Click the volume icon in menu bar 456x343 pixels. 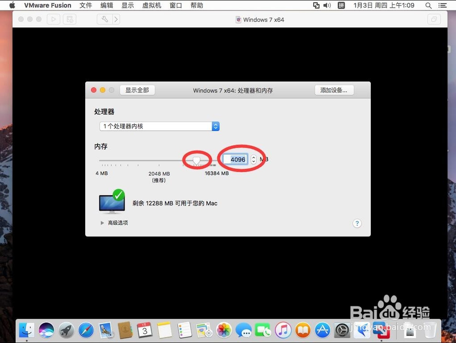pos(327,5)
